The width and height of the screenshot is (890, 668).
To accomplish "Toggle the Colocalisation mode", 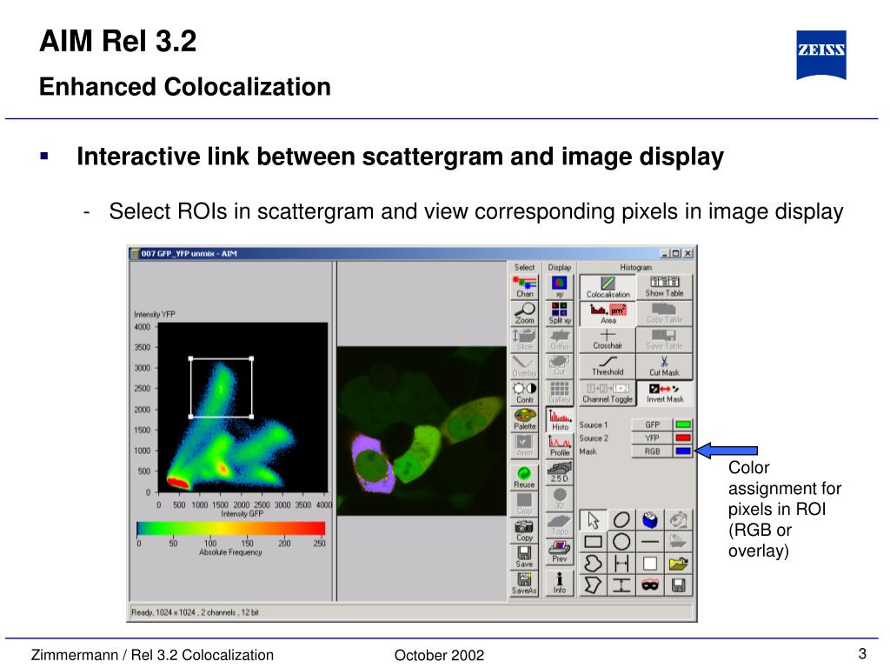I will click(608, 287).
